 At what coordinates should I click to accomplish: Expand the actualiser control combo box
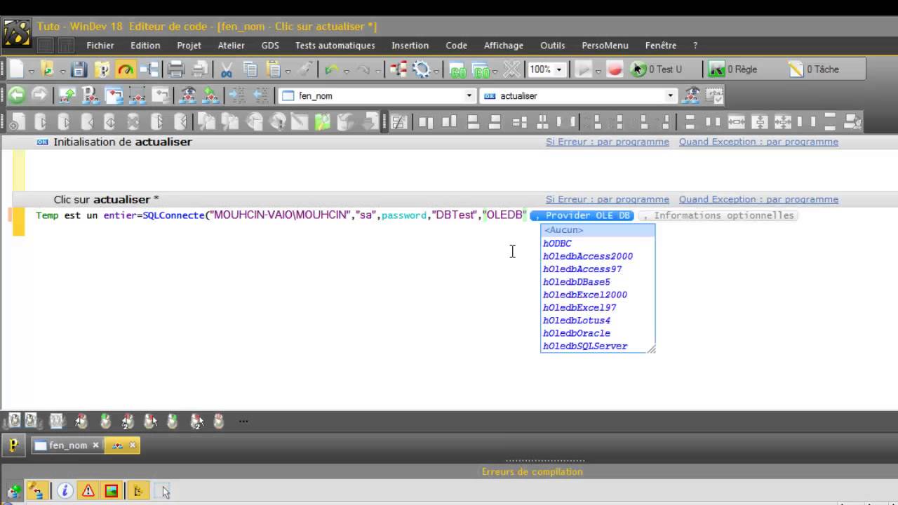point(671,95)
